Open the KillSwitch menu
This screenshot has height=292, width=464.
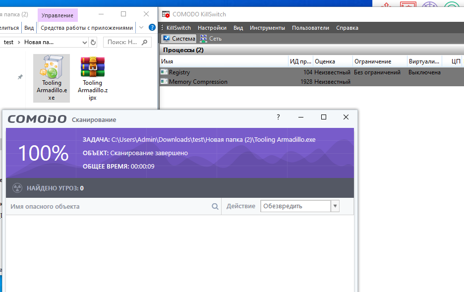178,28
